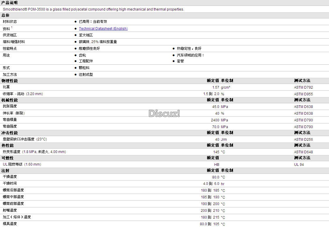The height and width of the screenshot is (227, 329).
Task: Select the 亚太地区 value
Action: [86, 35]
